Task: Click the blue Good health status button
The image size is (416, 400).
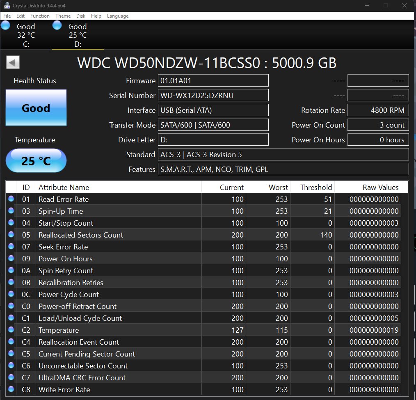Action: tap(36, 107)
